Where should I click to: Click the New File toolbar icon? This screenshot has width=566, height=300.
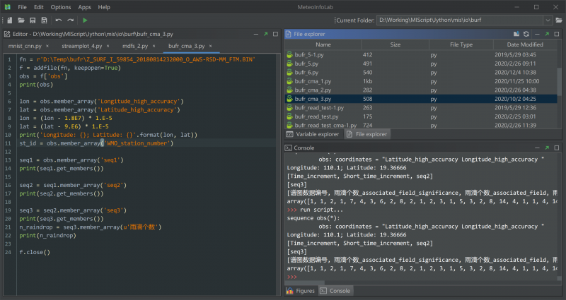[8, 20]
